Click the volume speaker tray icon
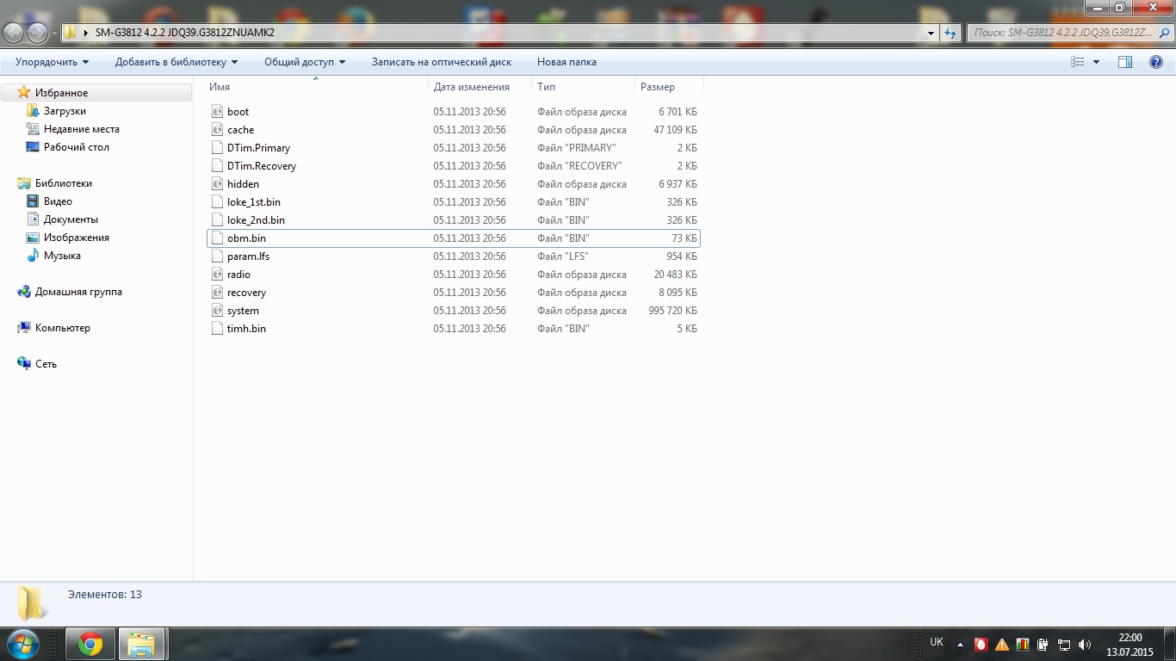The height and width of the screenshot is (661, 1176). tap(1085, 644)
